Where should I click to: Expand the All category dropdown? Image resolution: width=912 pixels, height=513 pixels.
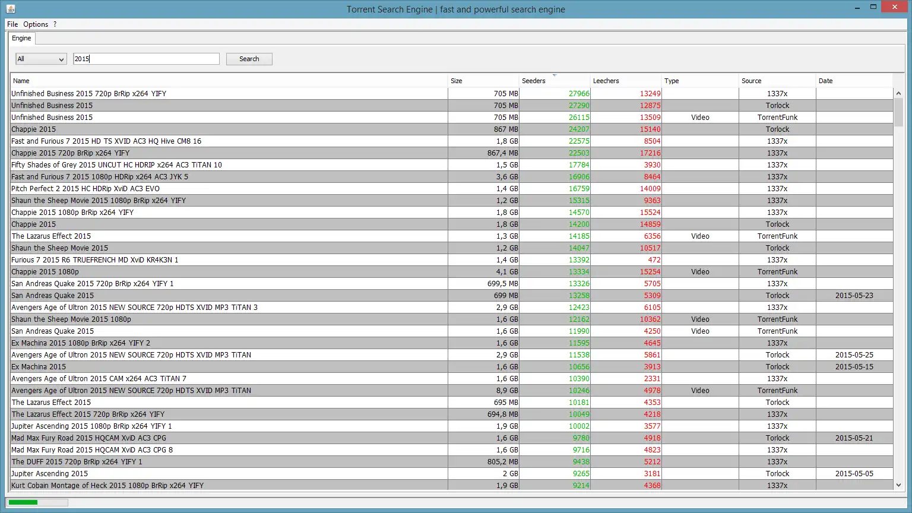click(x=41, y=59)
